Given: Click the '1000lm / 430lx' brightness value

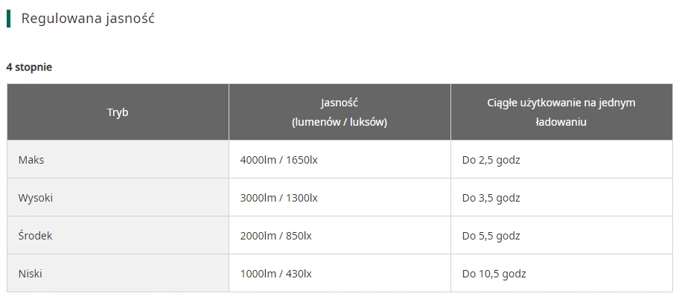Looking at the screenshot, I should pyautogui.click(x=276, y=274).
